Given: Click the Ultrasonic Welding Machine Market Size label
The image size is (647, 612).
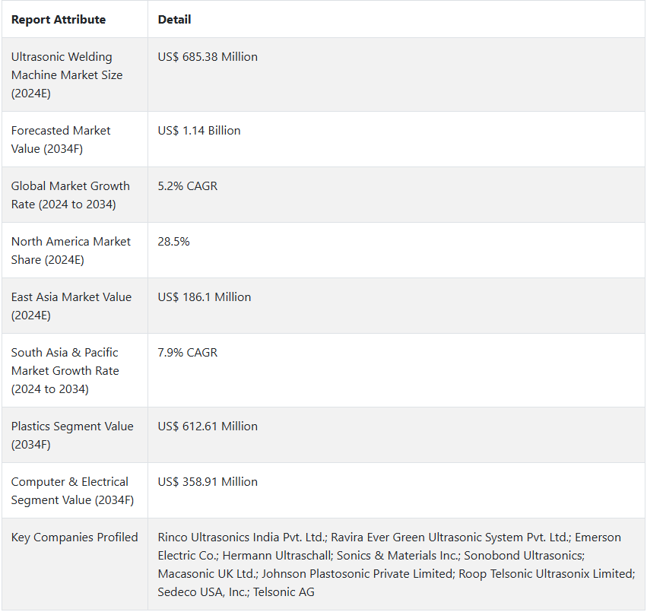Looking at the screenshot, I should coord(67,75).
